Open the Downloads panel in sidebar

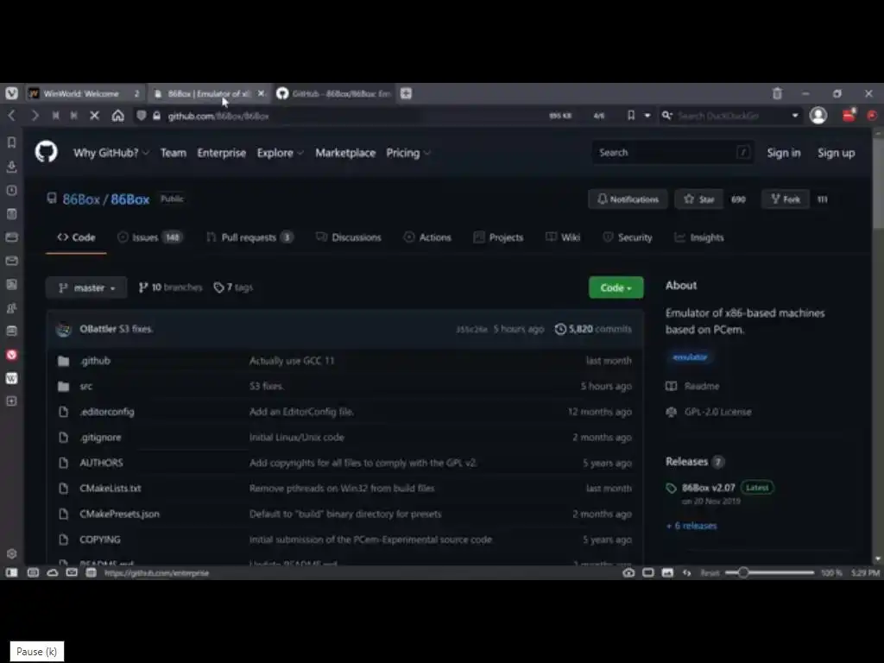pyautogui.click(x=11, y=167)
